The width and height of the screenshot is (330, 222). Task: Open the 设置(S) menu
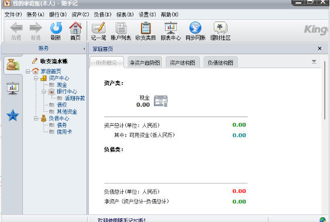[147, 15]
